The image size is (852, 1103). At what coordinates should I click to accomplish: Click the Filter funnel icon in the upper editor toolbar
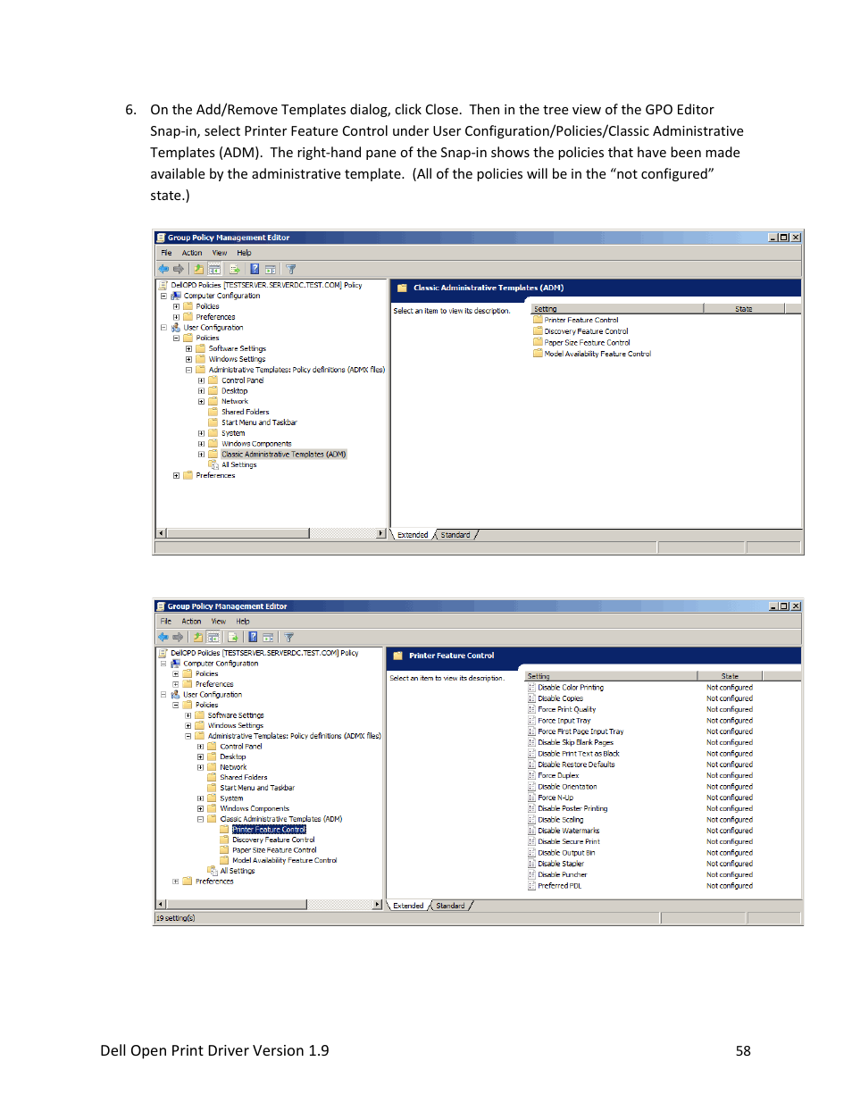290,269
